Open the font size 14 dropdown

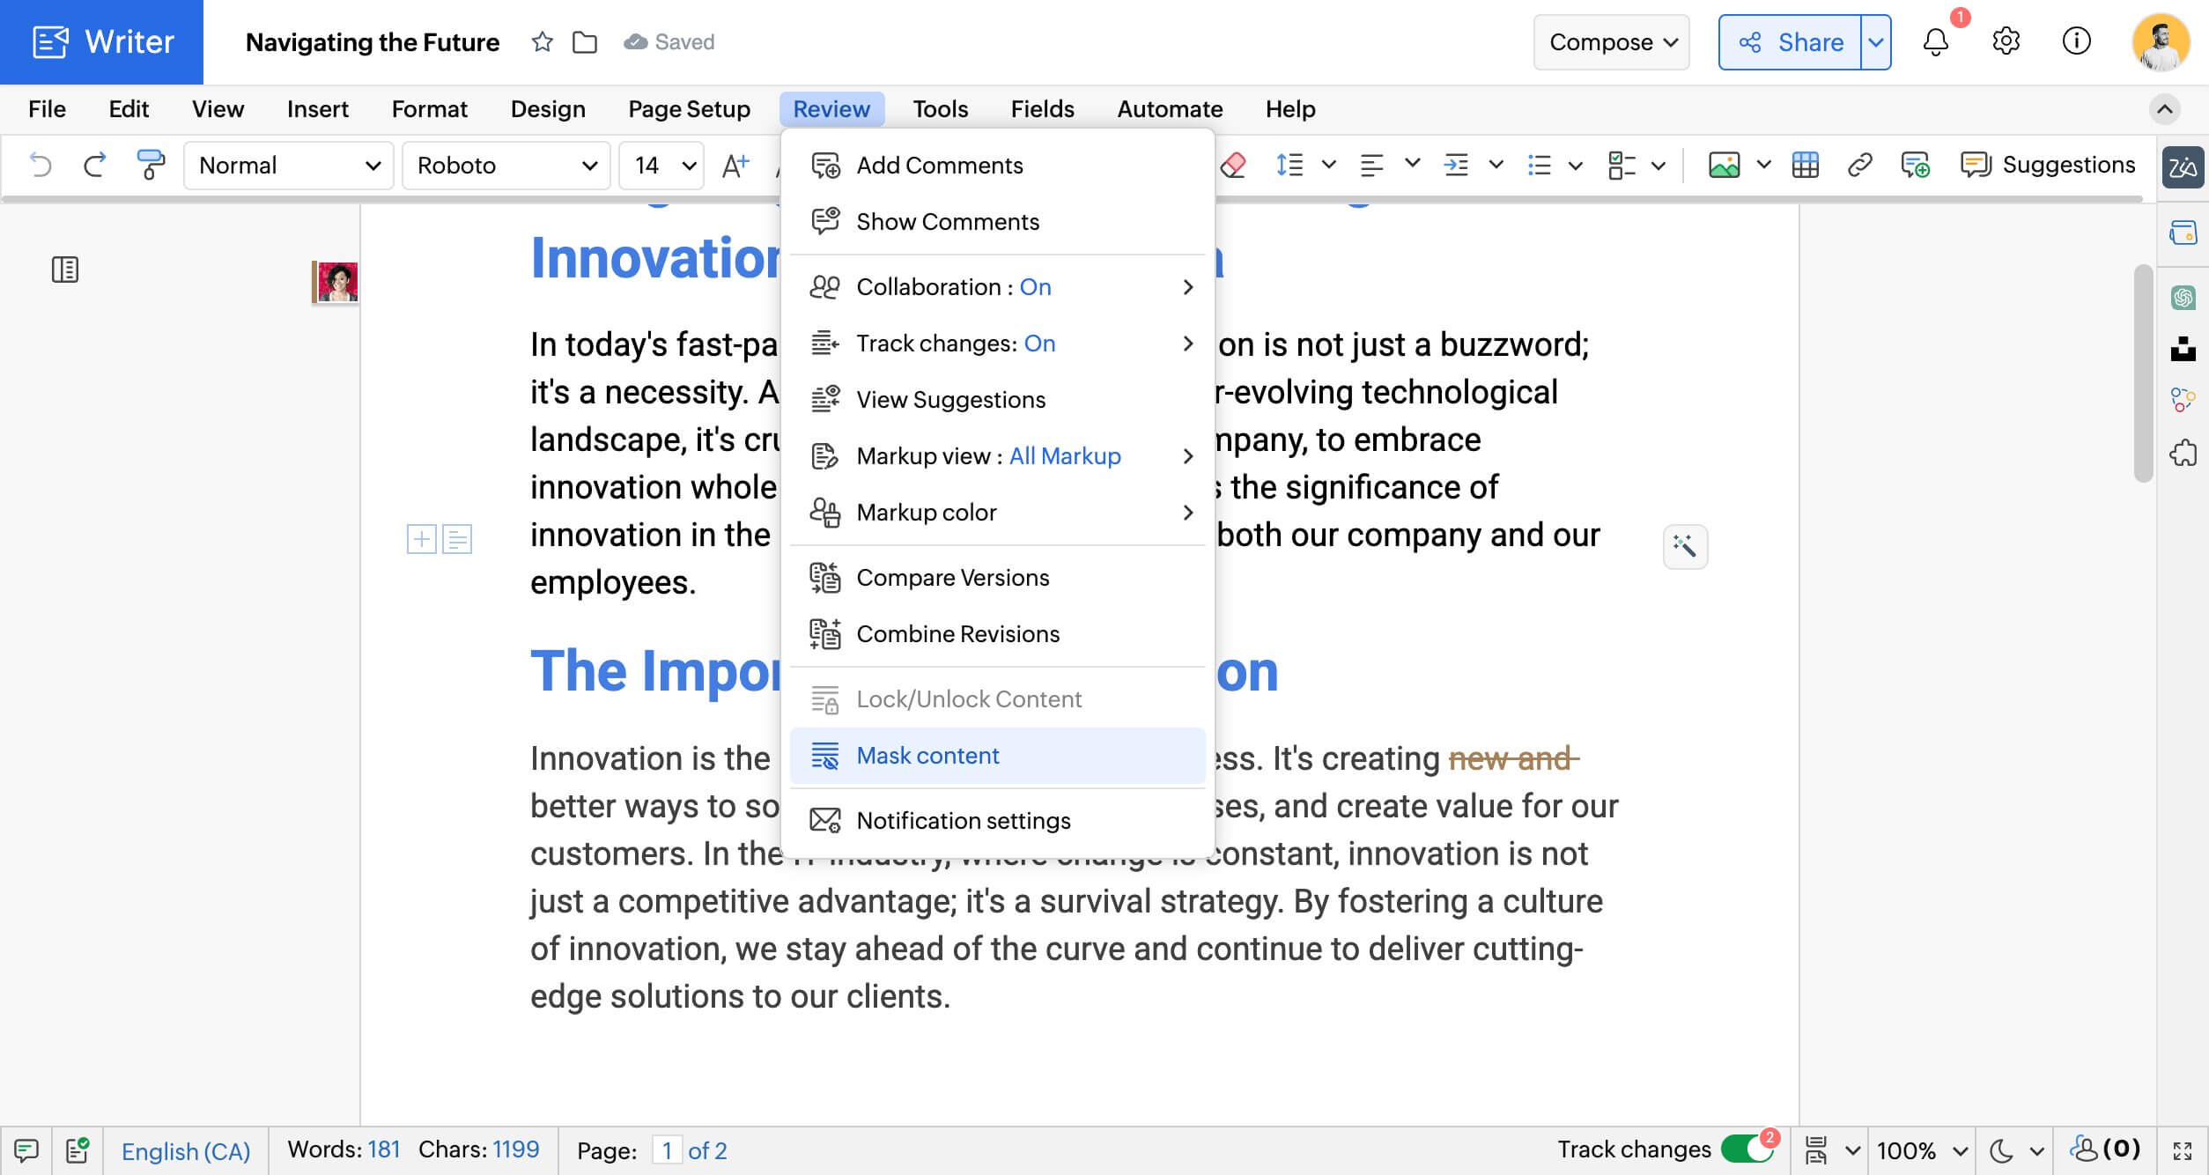(661, 165)
